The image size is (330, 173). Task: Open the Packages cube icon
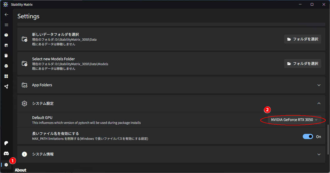coord(6,35)
